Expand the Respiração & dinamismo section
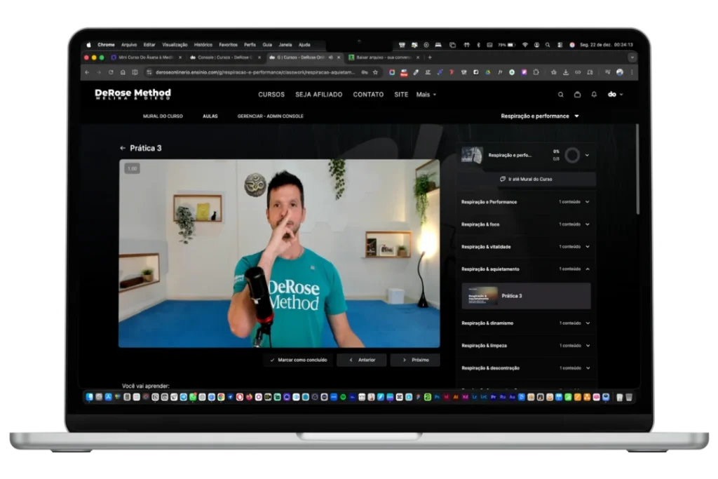718x479 pixels. 525,323
